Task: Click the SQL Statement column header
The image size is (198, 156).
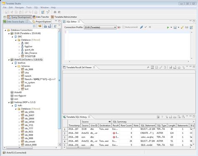Action: 147,125
